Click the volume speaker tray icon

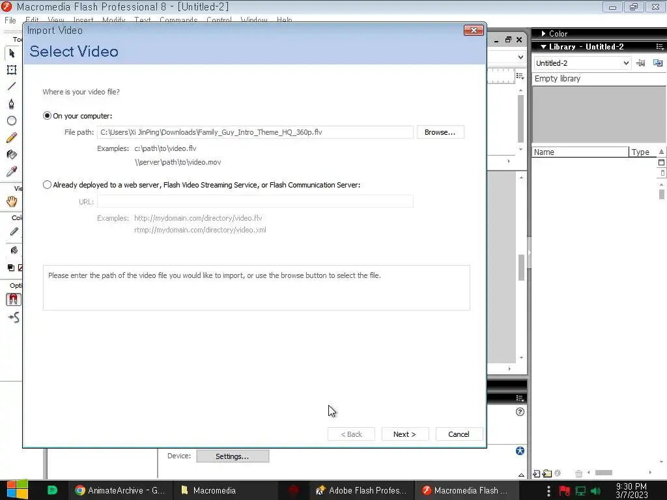click(x=595, y=491)
